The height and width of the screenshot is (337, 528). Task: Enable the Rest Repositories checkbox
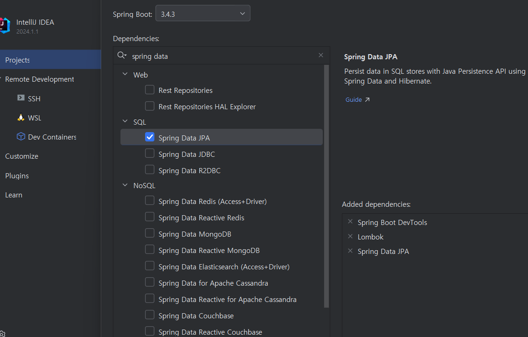[150, 90]
